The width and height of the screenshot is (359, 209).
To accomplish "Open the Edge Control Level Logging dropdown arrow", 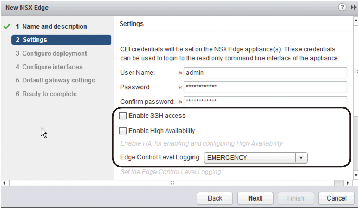I will coord(301,158).
